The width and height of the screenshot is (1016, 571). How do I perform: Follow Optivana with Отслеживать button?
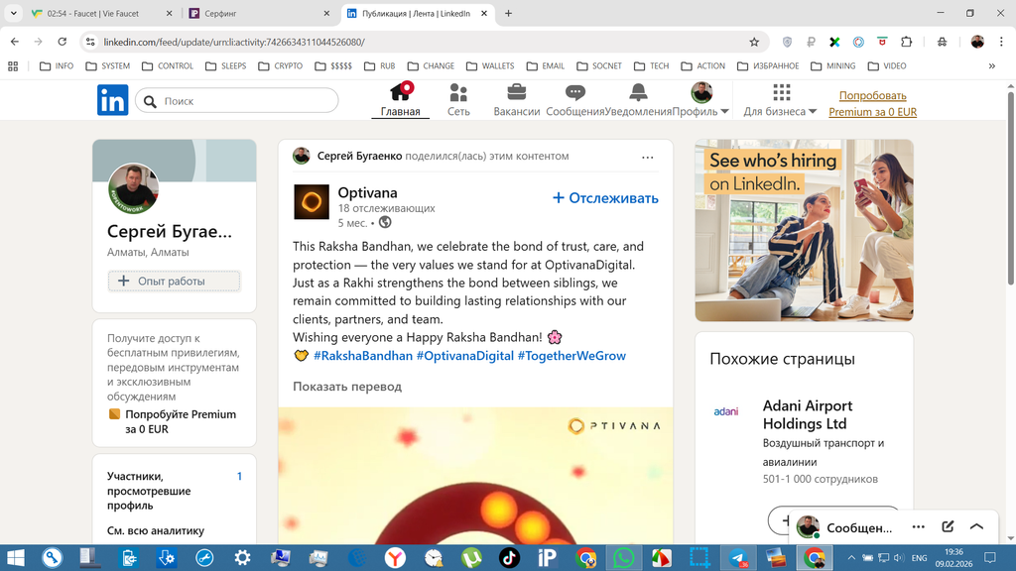[x=605, y=198]
